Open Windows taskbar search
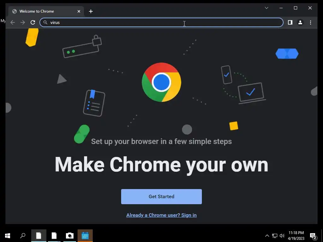The width and height of the screenshot is (323, 242). tap(23, 236)
